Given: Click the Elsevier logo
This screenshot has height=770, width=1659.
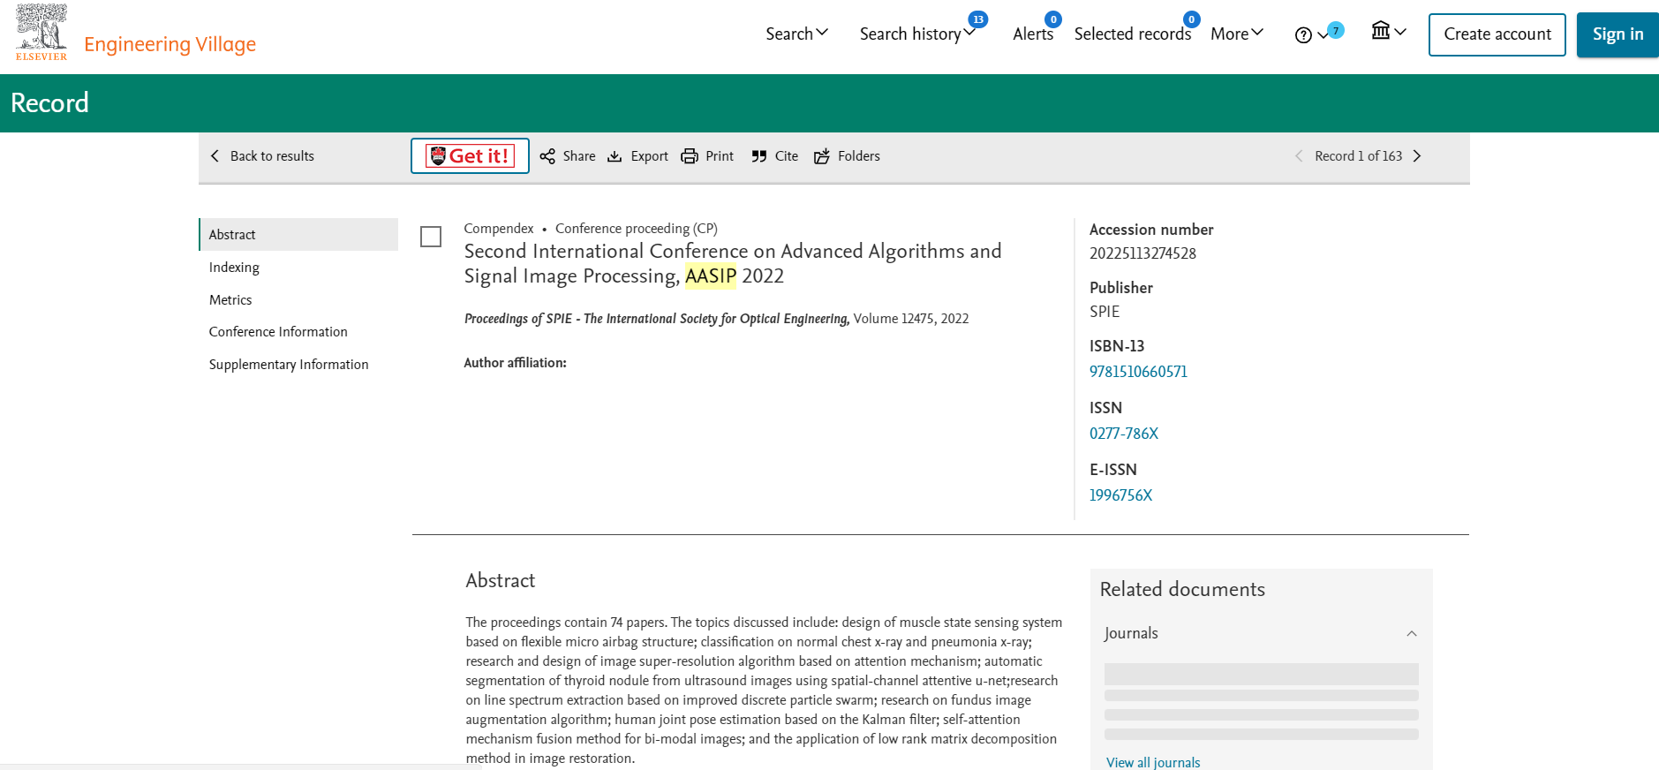Looking at the screenshot, I should 41,33.
